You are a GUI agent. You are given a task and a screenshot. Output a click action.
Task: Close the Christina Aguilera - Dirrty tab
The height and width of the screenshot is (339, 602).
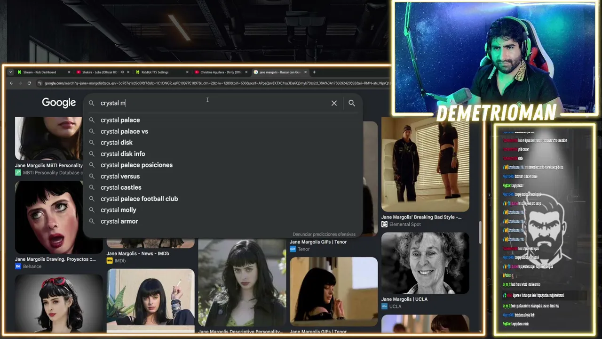coord(246,72)
